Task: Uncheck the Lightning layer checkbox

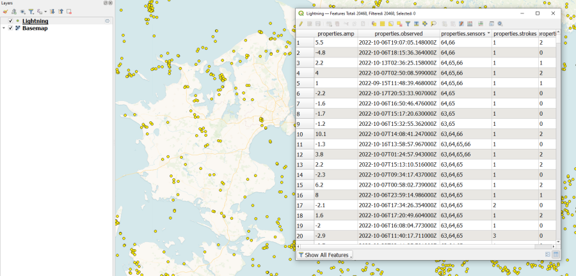Action: tap(10, 21)
